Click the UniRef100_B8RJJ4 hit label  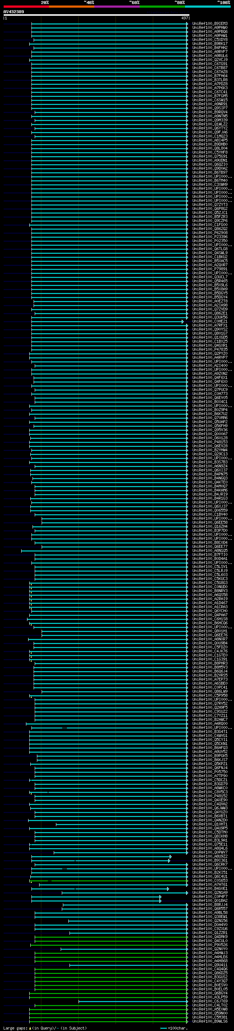click(210, 904)
